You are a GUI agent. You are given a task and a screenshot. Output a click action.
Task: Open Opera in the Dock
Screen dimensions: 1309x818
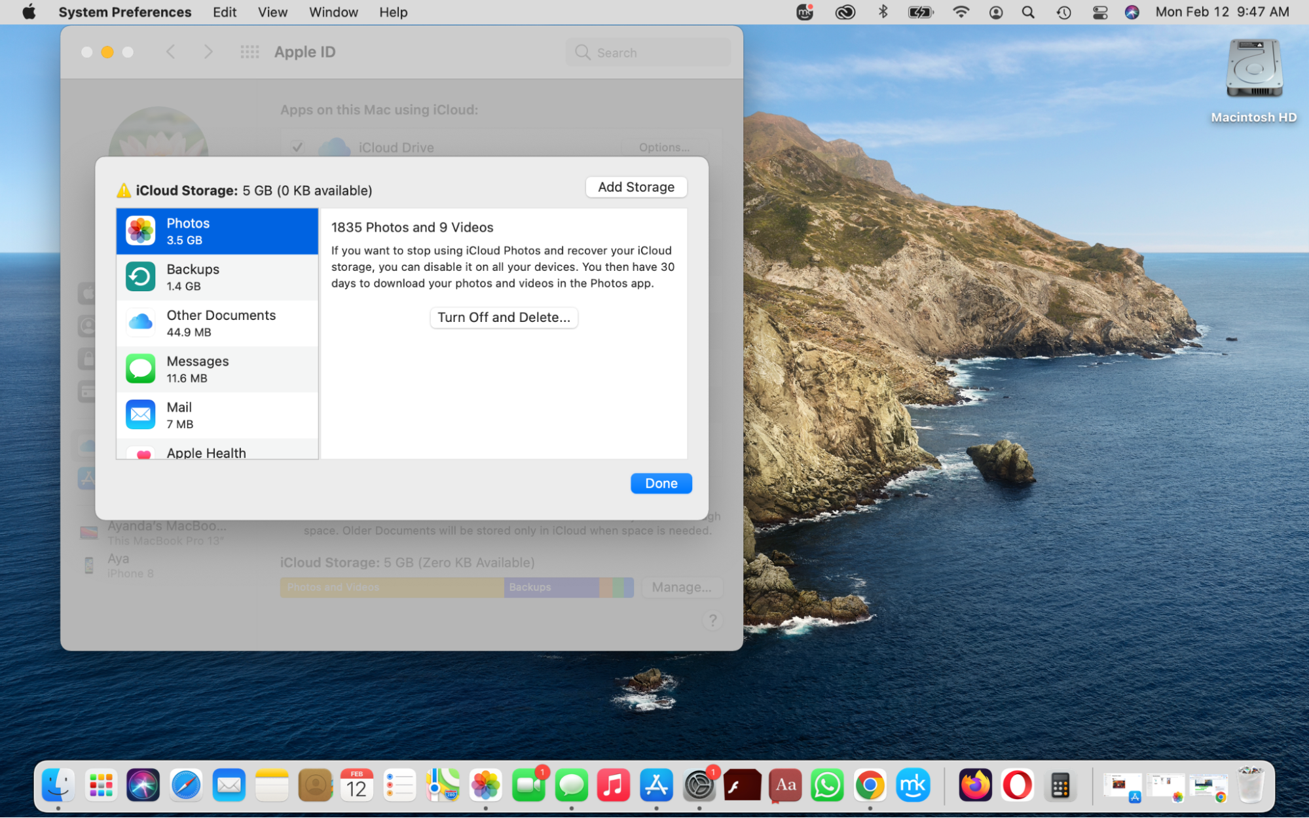tap(1017, 785)
